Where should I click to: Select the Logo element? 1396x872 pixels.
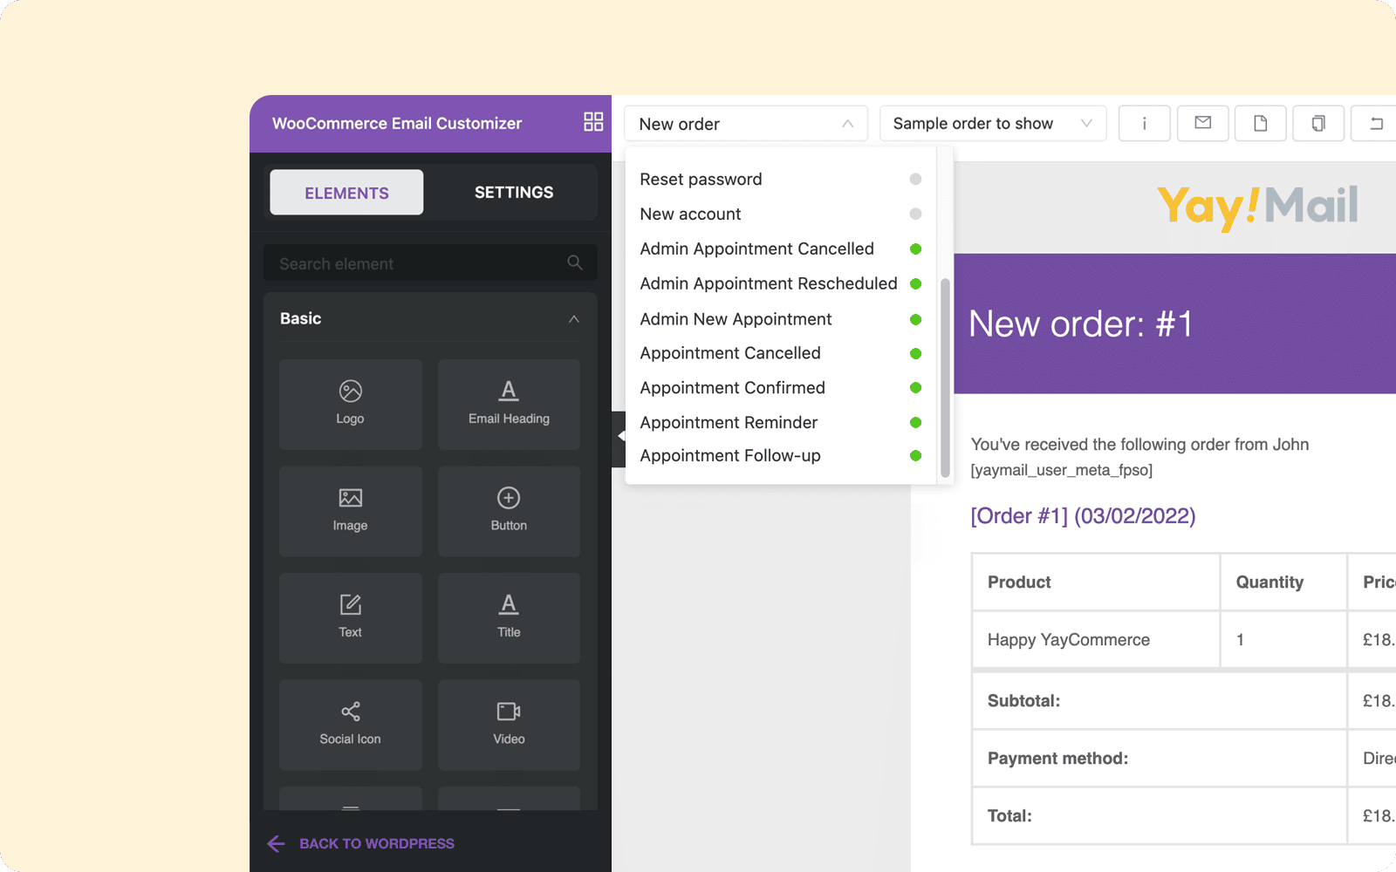click(x=351, y=405)
